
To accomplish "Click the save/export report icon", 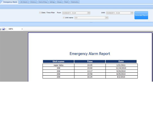I will [x=3, y=29].
